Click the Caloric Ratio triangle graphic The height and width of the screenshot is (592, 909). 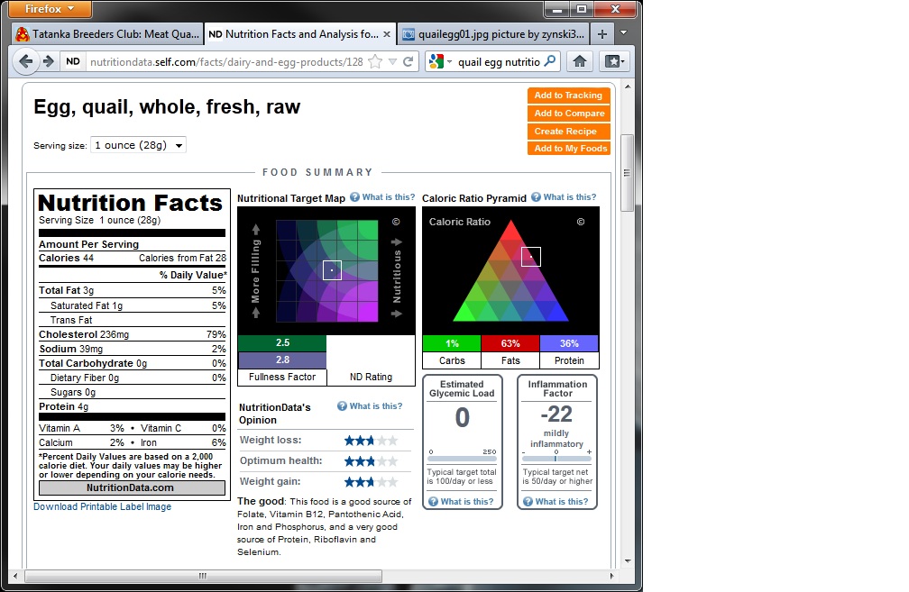(x=510, y=270)
